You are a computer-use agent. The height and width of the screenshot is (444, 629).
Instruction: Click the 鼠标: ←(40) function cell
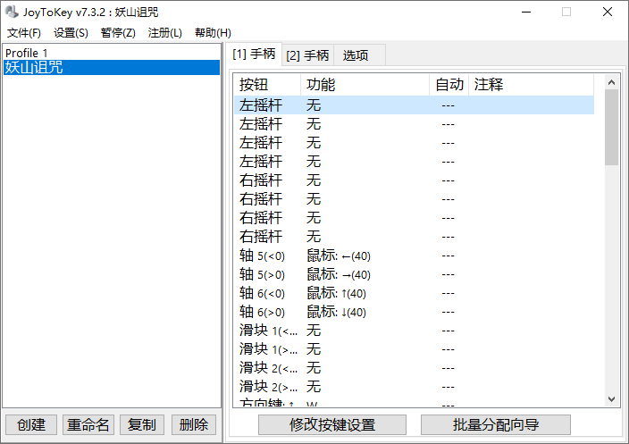tap(339, 256)
